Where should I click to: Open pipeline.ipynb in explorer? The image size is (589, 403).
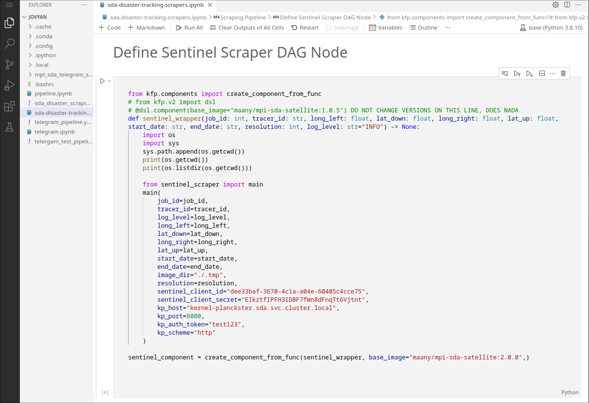(57, 93)
